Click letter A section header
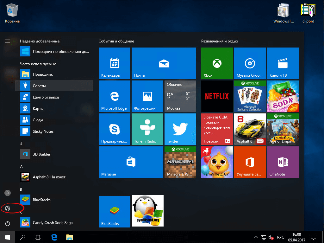The image size is (324, 243). (x=22, y=166)
